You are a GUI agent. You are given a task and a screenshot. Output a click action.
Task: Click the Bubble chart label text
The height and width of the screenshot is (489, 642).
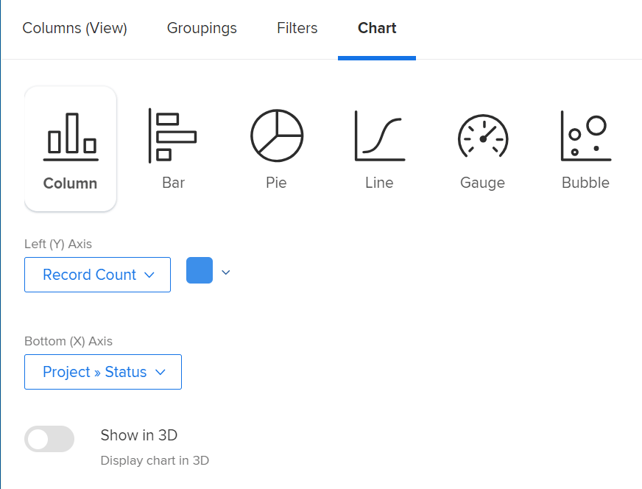coord(585,183)
